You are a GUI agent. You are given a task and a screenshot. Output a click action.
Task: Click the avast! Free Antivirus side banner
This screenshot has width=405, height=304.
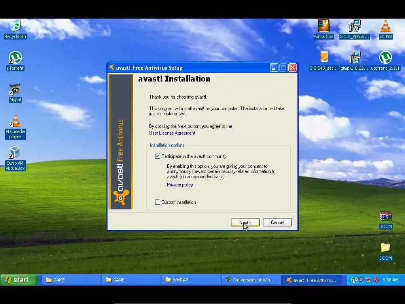[121, 142]
